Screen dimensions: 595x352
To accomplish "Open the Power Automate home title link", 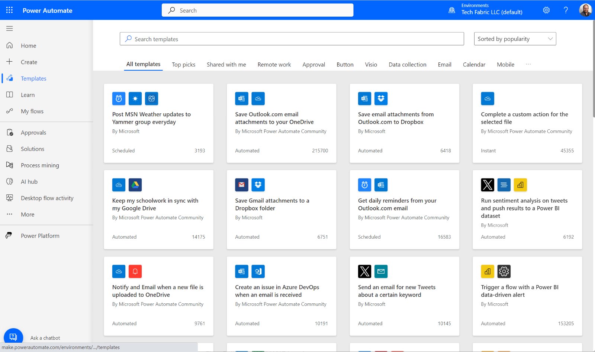I will (48, 10).
